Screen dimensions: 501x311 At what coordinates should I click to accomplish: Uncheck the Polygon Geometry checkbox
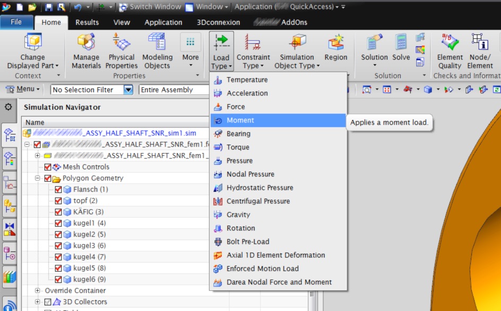click(x=48, y=179)
